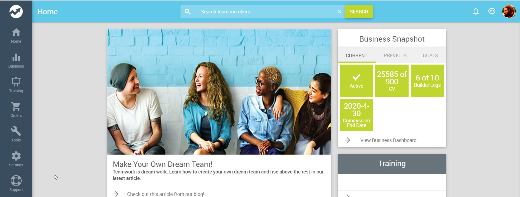
Task: Click the notifications bell icon
Action: coord(476,11)
